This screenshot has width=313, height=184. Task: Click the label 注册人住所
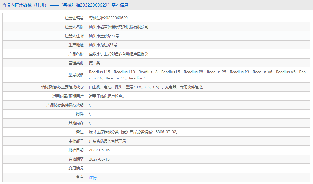(74, 36)
